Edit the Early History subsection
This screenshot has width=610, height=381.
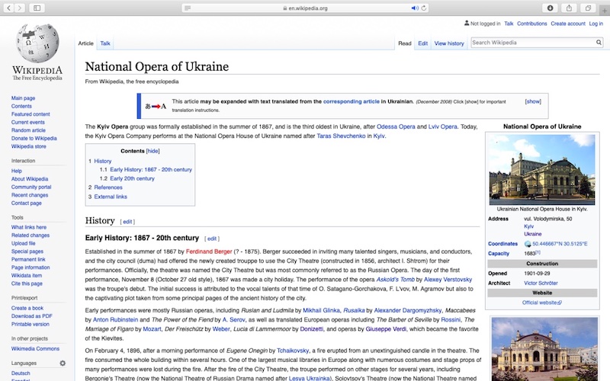click(212, 239)
